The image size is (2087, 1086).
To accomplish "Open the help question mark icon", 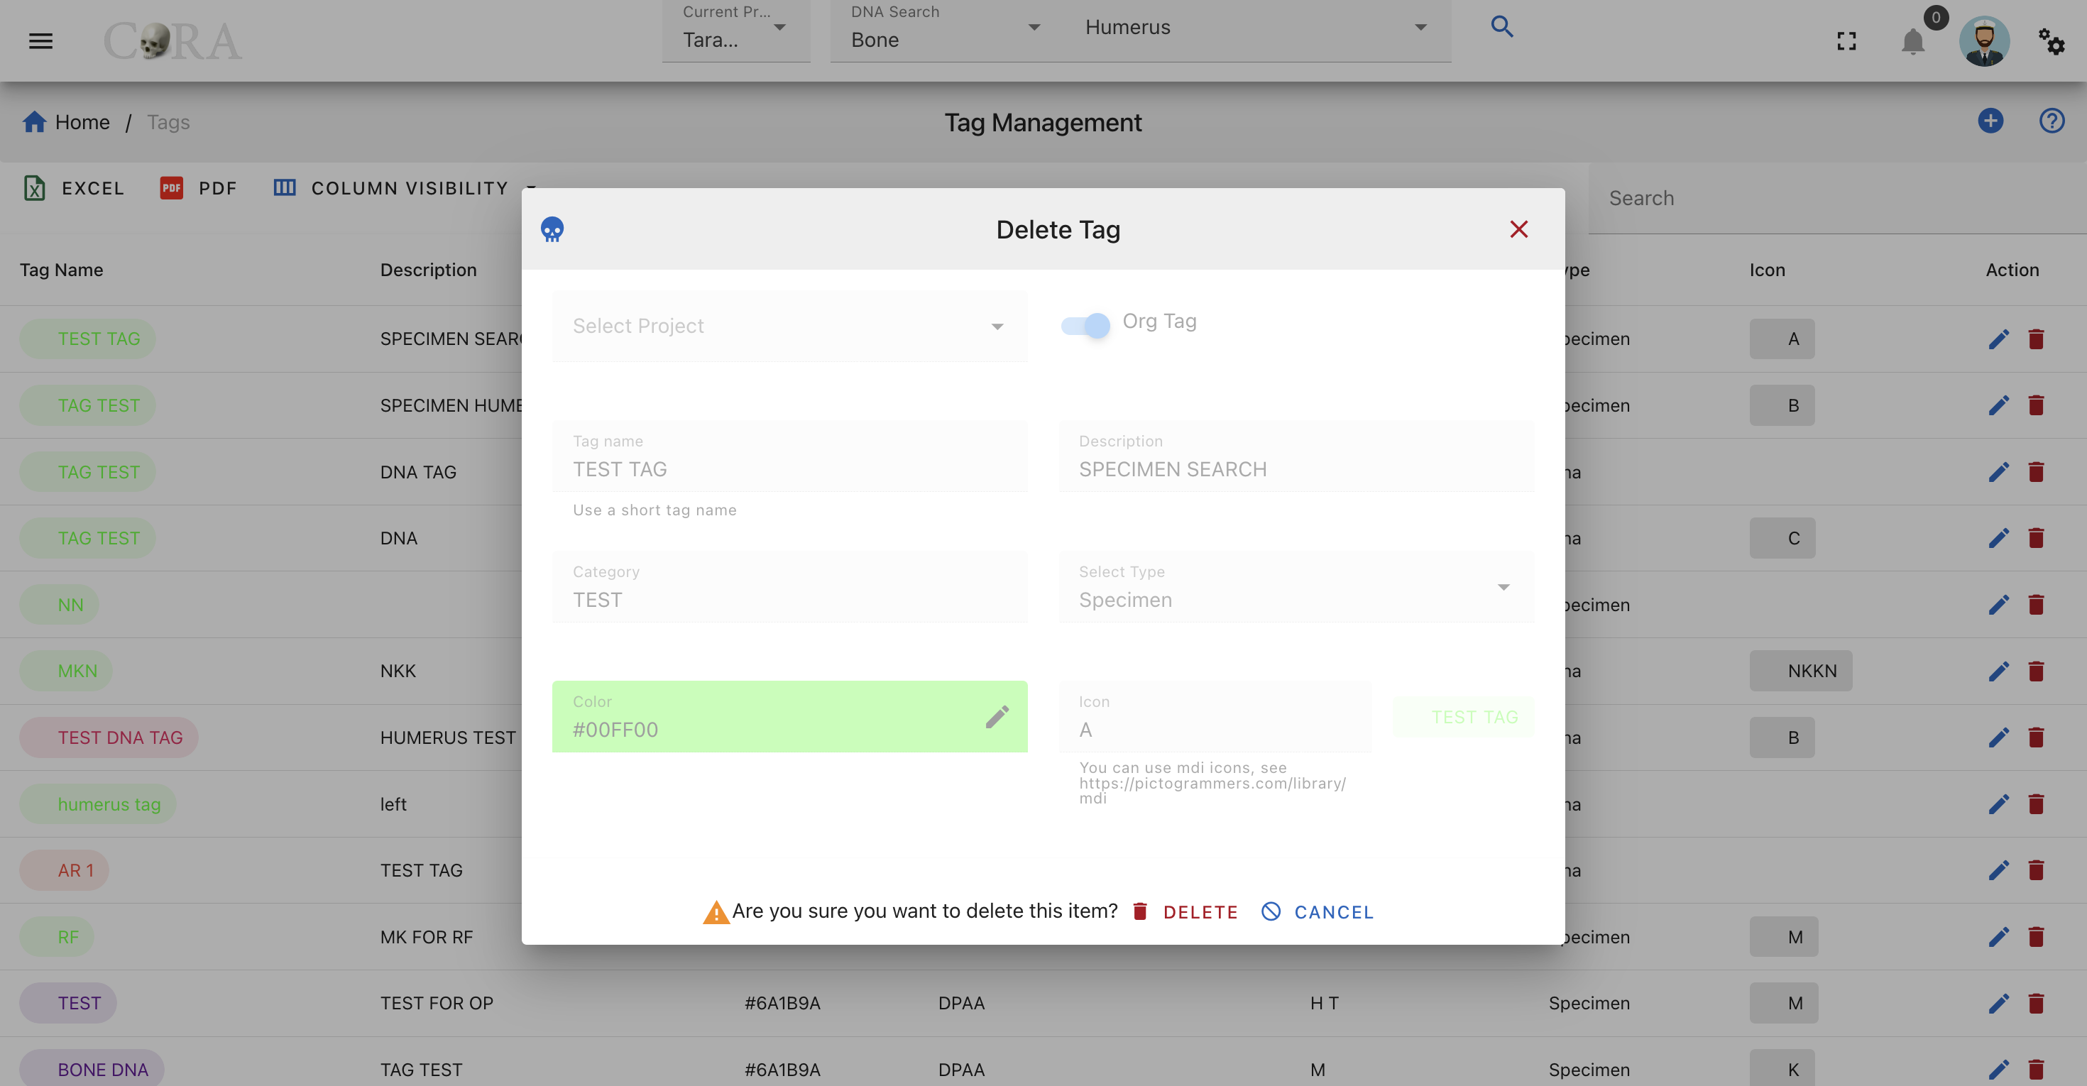I will pos(2052,121).
